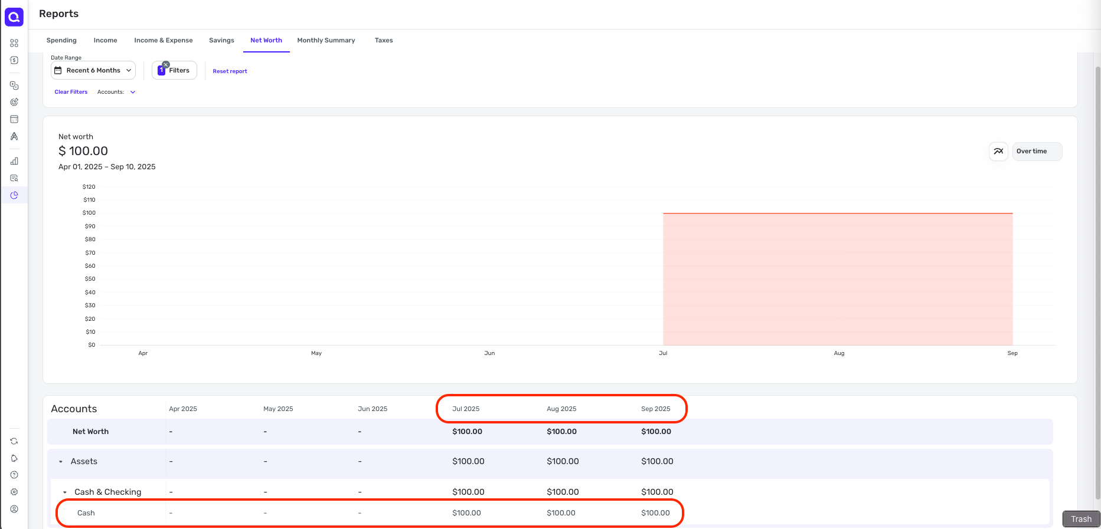Open the help question mark icon
Viewport: 1101px width, 529px height.
(14, 475)
